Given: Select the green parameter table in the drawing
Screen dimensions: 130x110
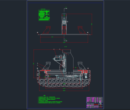Looking at the screenshot, I should coord(44,15).
